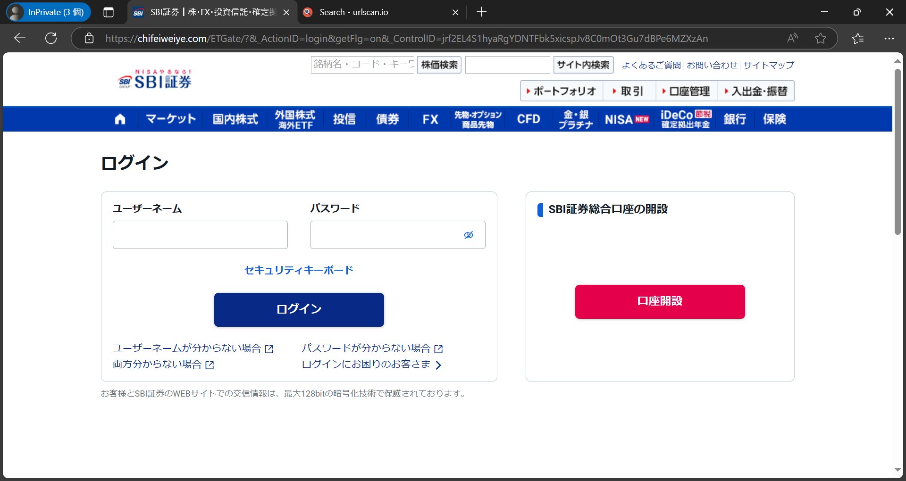Open the favorites list icon
Viewport: 906px width, 481px height.
[858, 38]
